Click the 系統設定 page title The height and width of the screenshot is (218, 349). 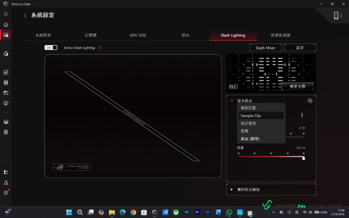pyautogui.click(x=43, y=16)
